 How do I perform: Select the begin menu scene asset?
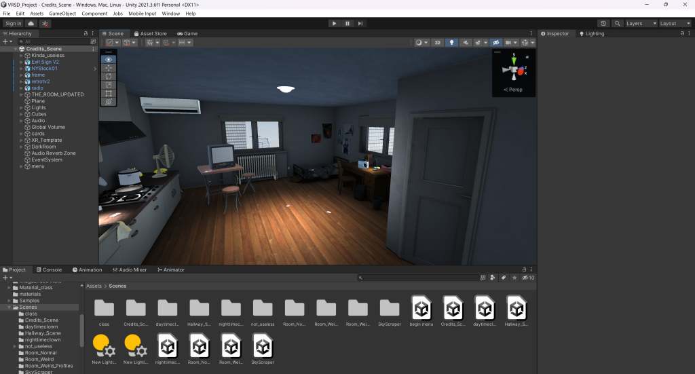tap(421, 311)
